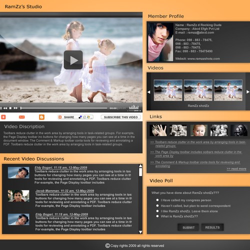Open link 'Toolbars reduce clutter in the work area'
250x250 pixels.
(x=198, y=144)
